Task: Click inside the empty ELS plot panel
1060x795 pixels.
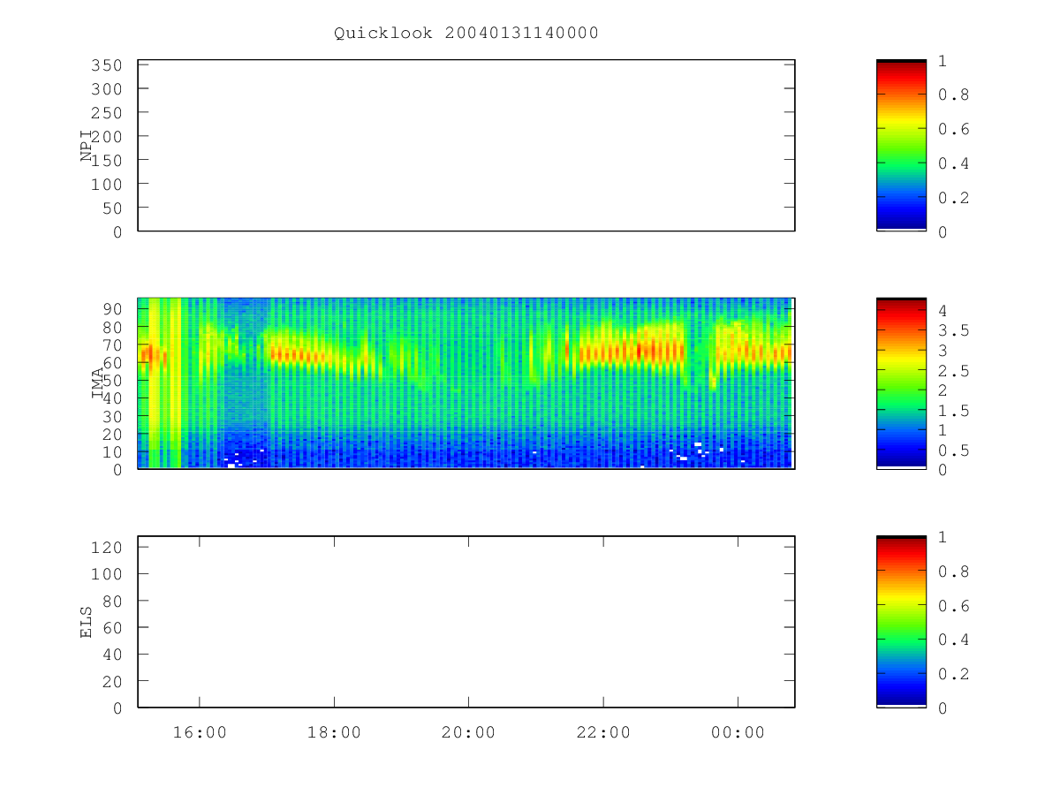Action: (466, 622)
